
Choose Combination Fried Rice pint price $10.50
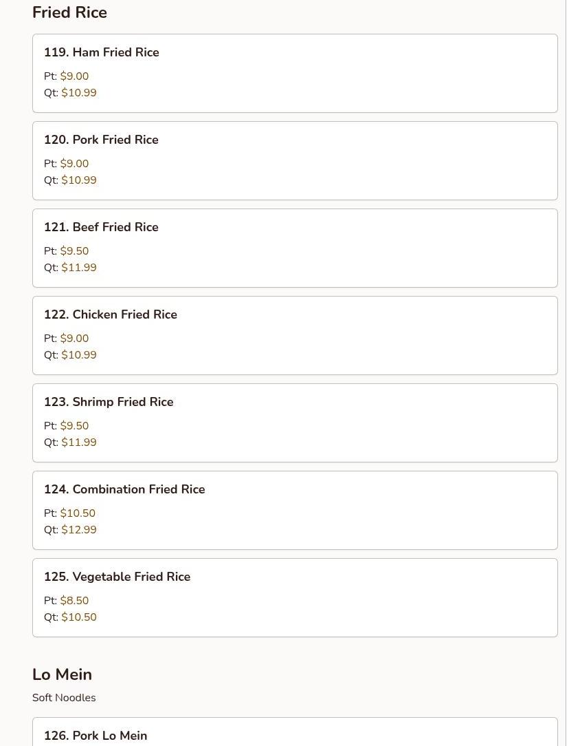pos(78,513)
